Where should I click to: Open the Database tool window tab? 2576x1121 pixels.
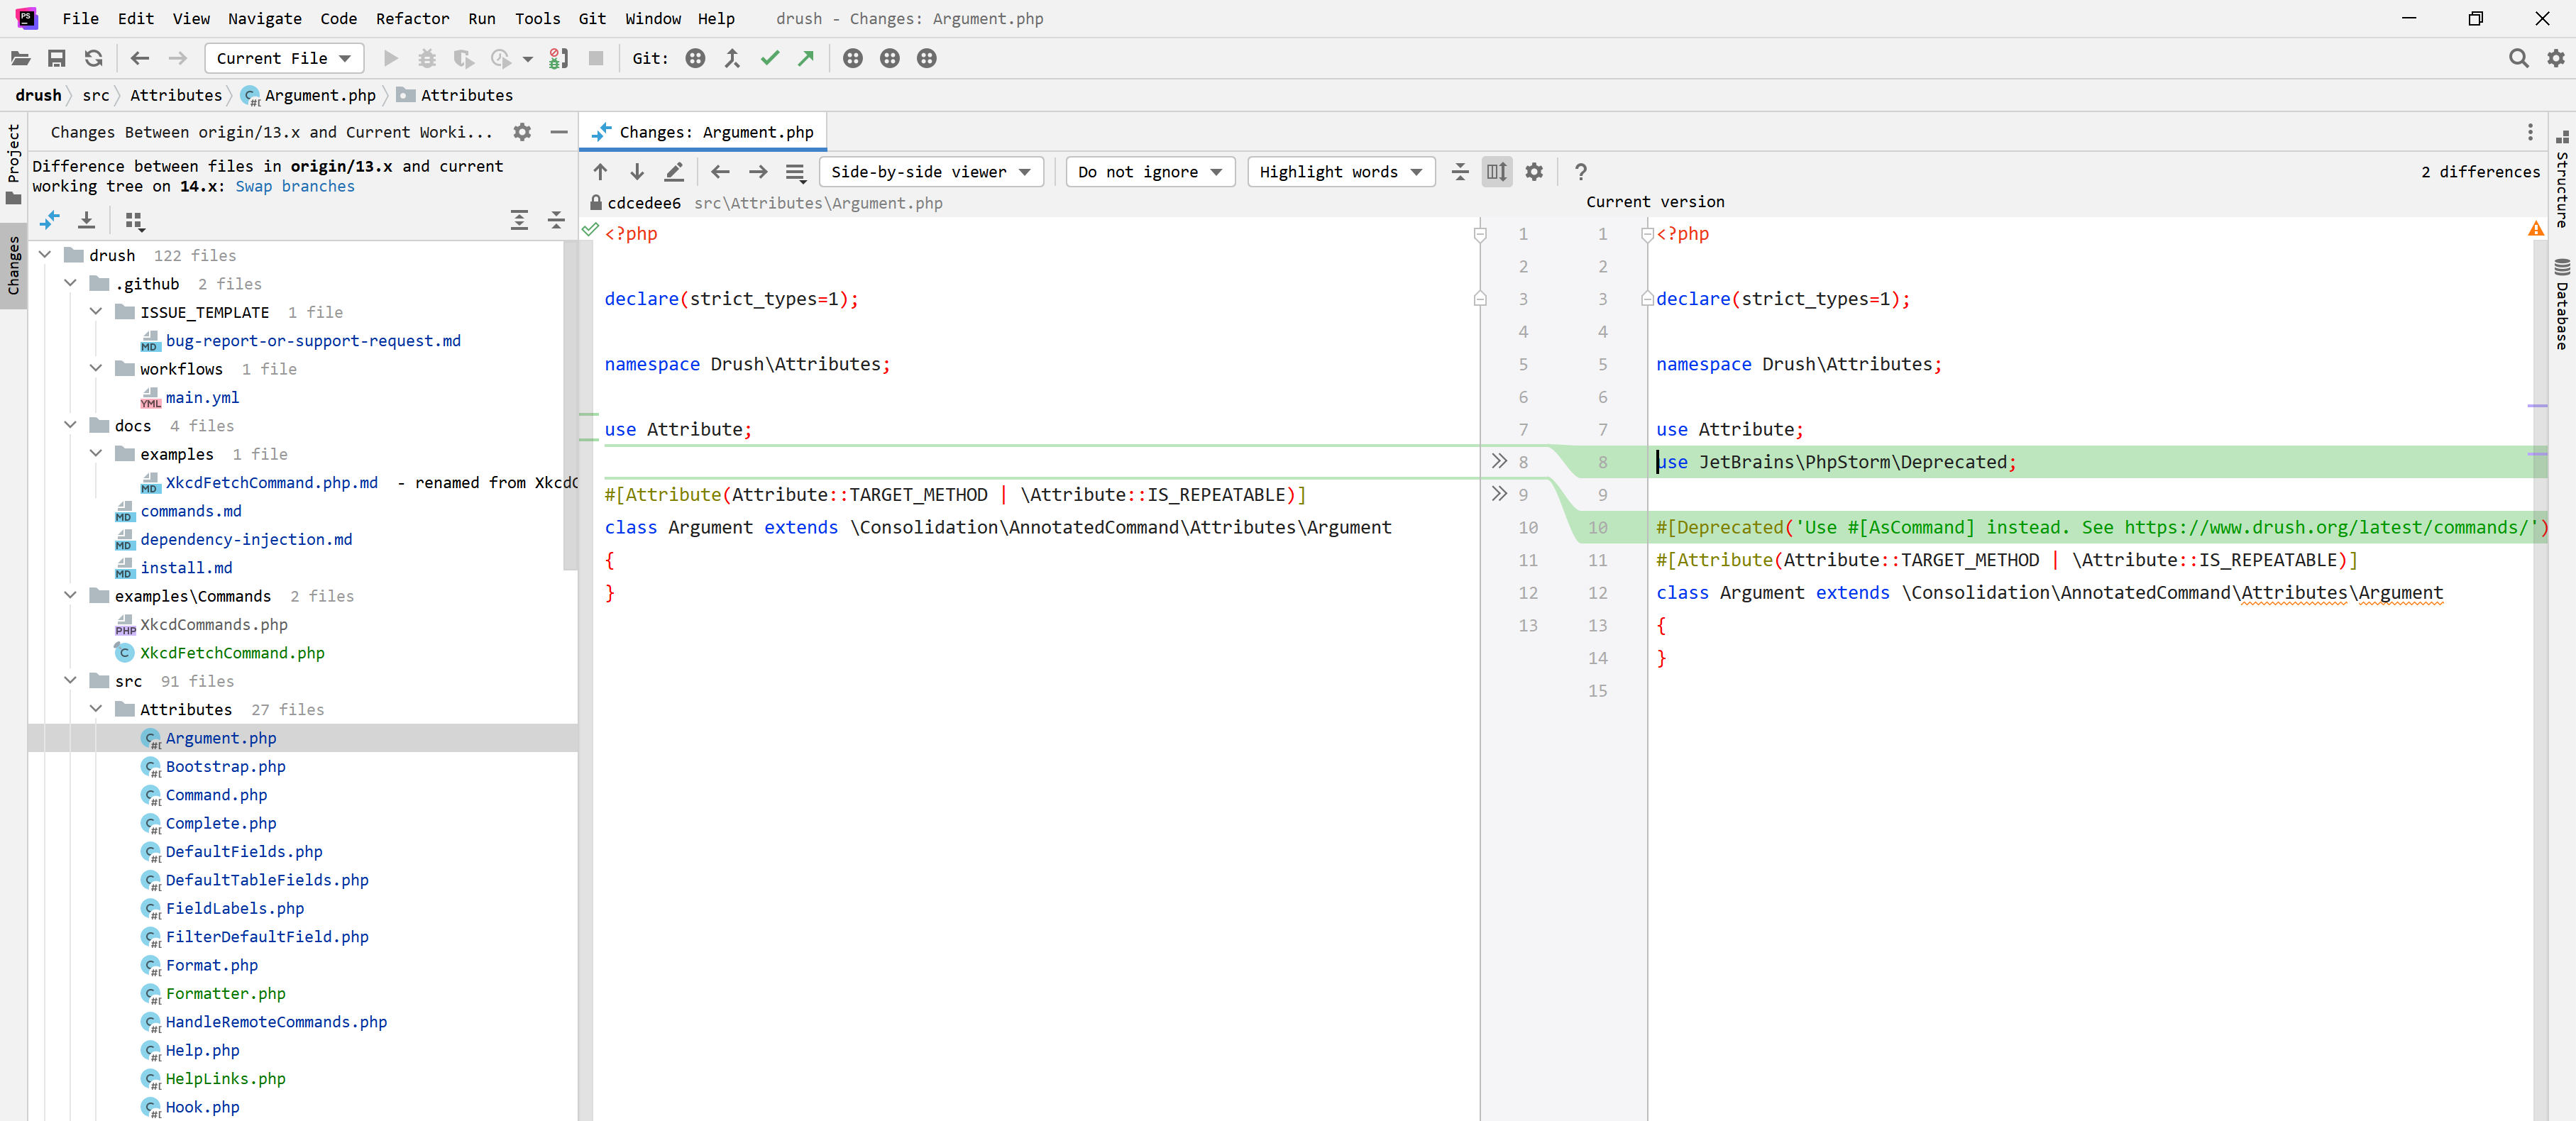click(2562, 304)
